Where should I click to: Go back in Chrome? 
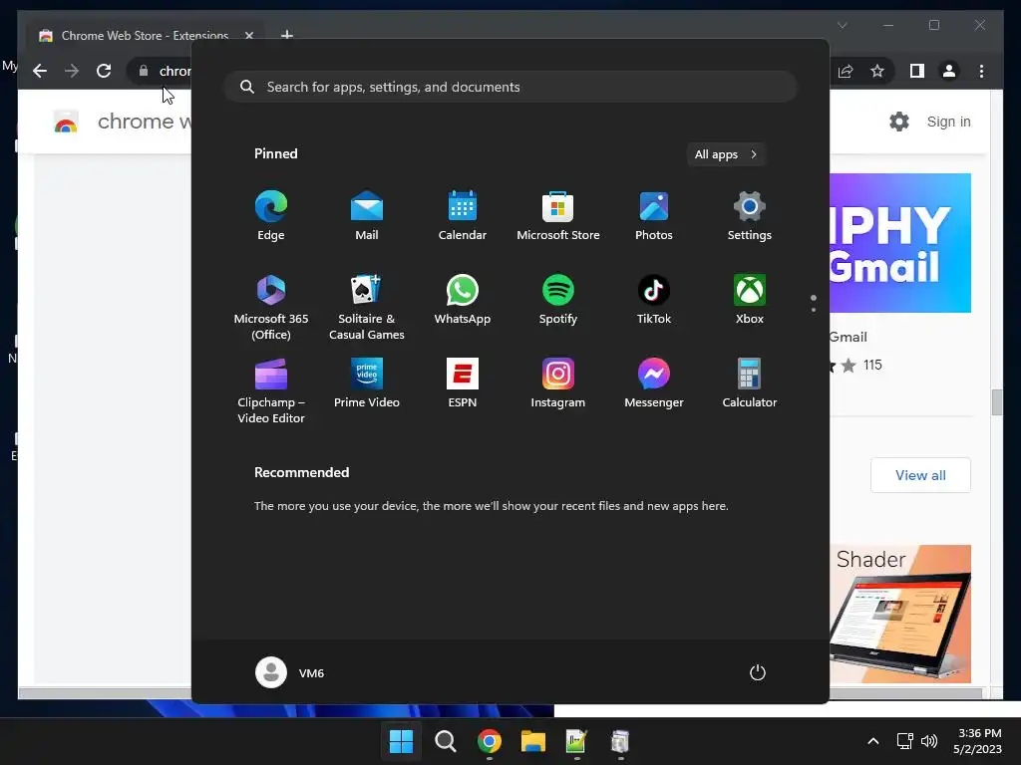coord(40,71)
